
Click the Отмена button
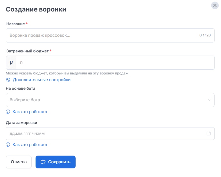19,162
